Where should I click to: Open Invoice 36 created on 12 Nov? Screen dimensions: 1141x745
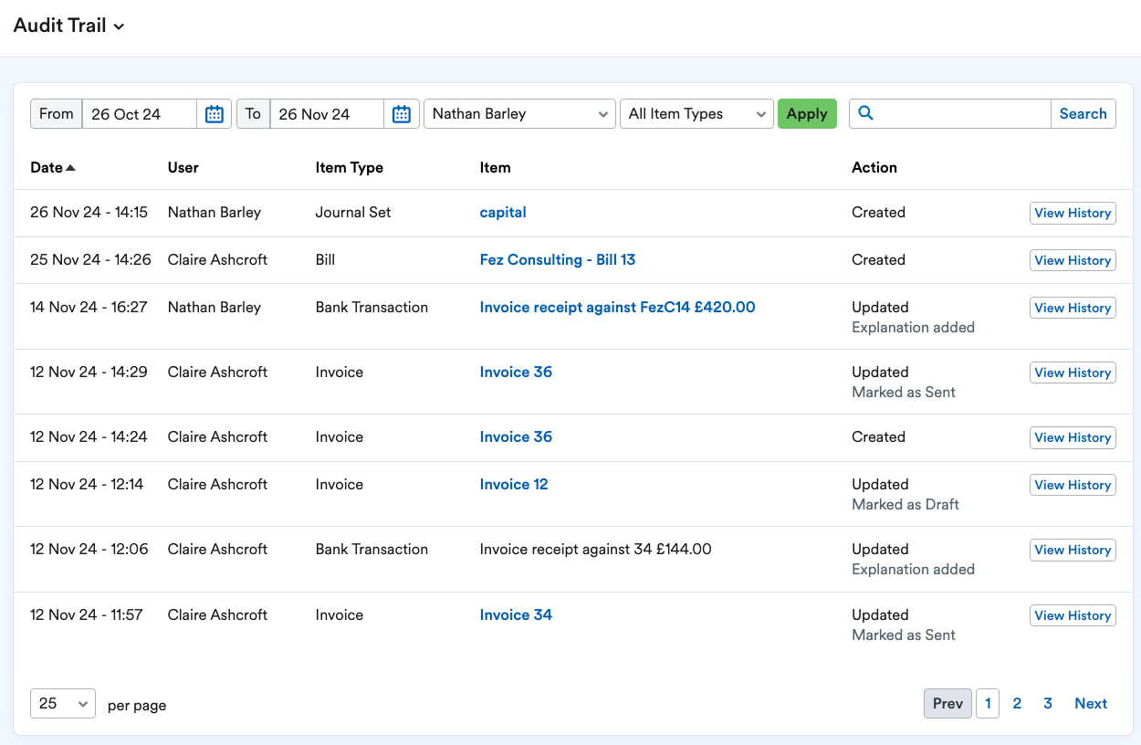(516, 436)
